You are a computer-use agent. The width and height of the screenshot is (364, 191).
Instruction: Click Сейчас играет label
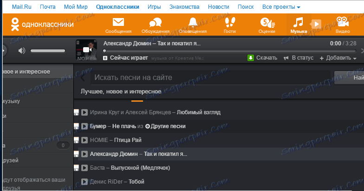[129, 58]
